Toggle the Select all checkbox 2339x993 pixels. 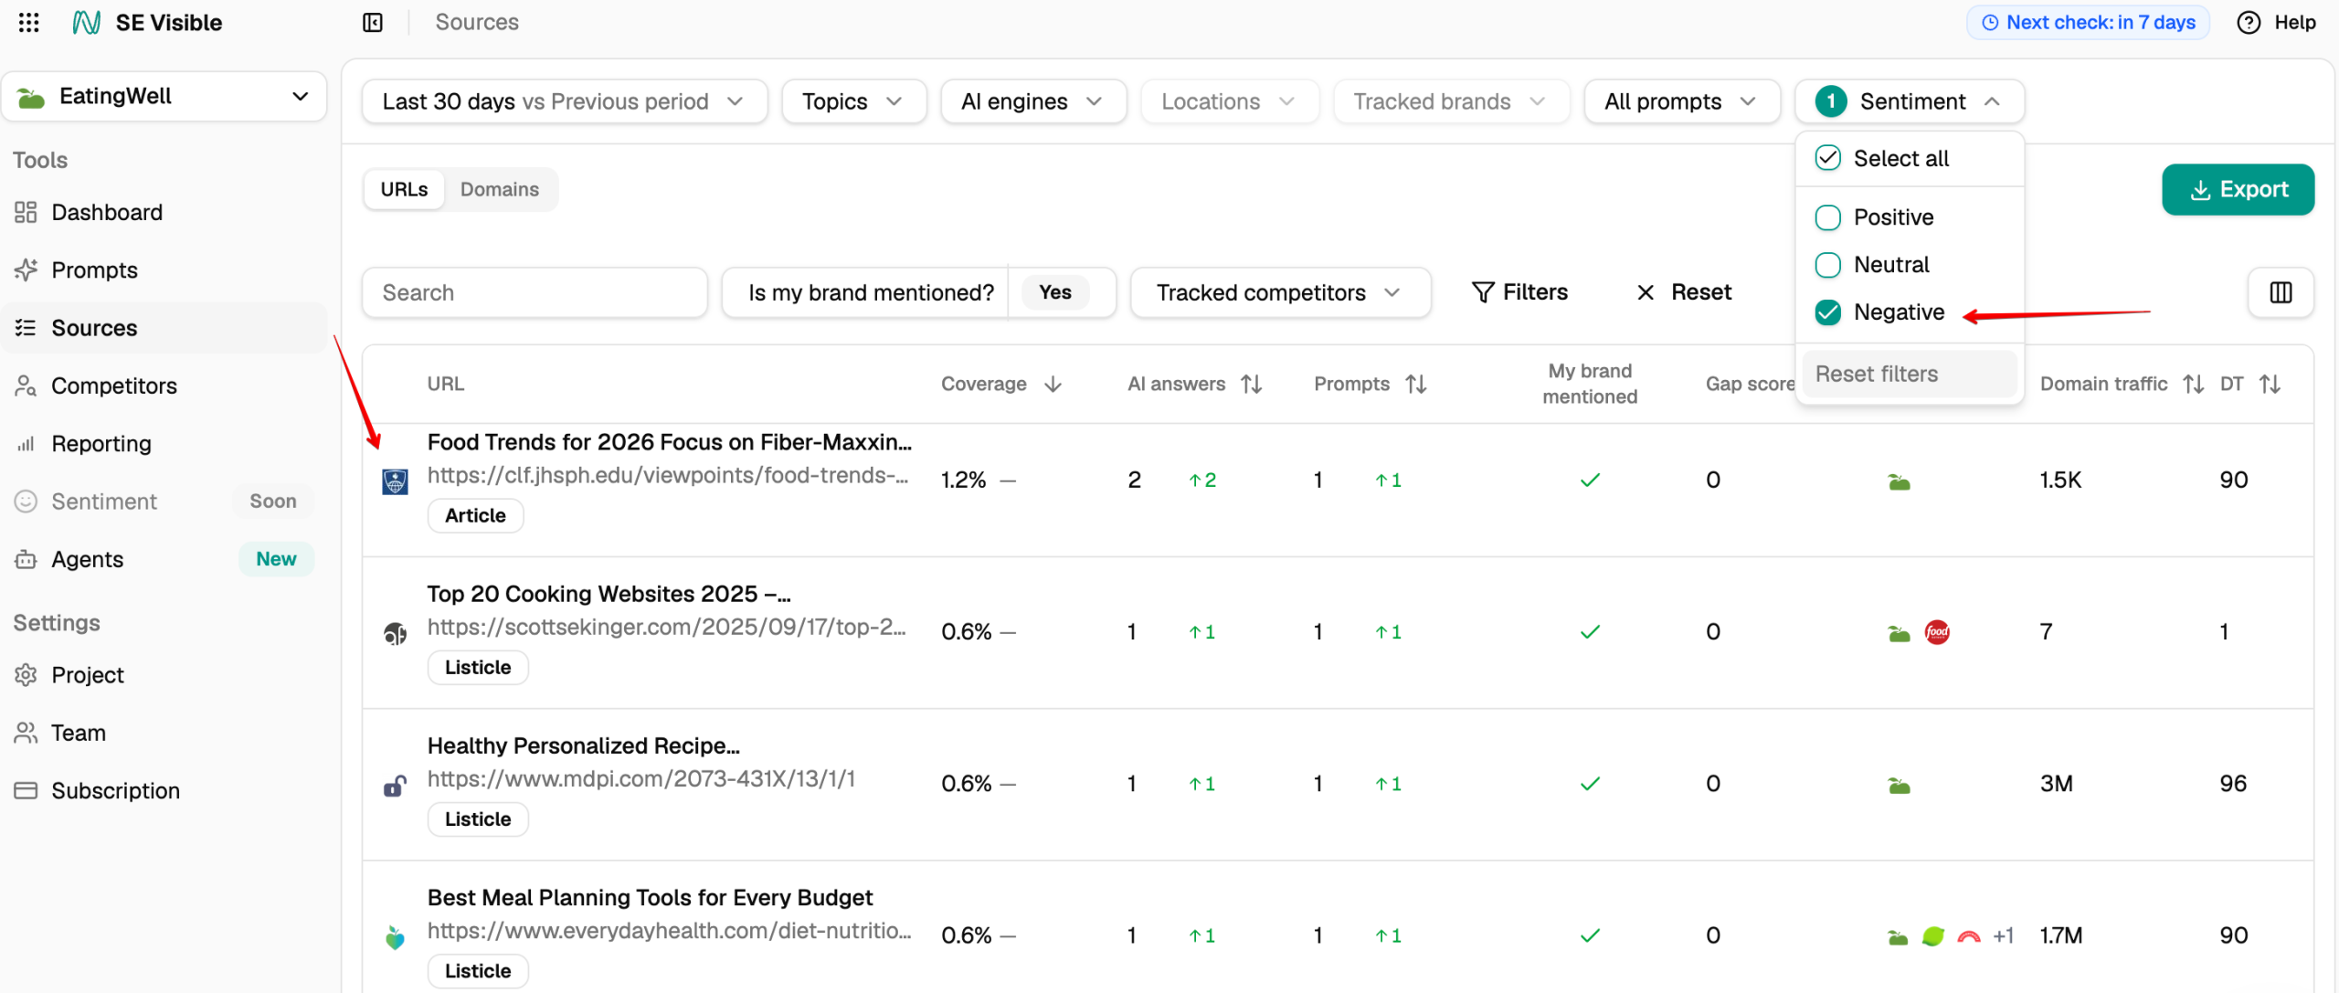coord(1828,158)
